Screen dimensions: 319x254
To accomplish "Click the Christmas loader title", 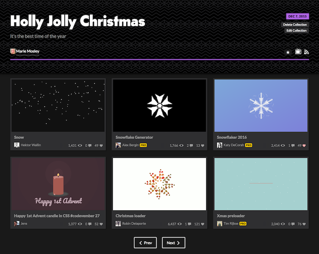I will (130, 216).
